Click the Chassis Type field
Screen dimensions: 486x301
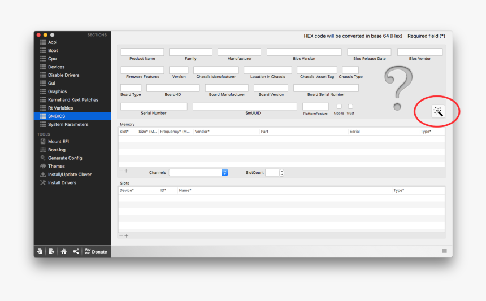point(350,70)
